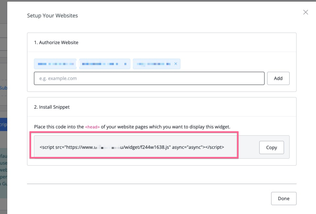Click the Setup Your Websites title
316x214 pixels.
pyautogui.click(x=52, y=15)
